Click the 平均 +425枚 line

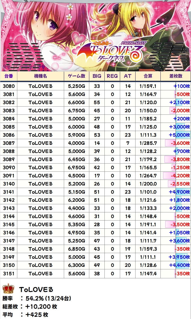[x=26, y=315]
